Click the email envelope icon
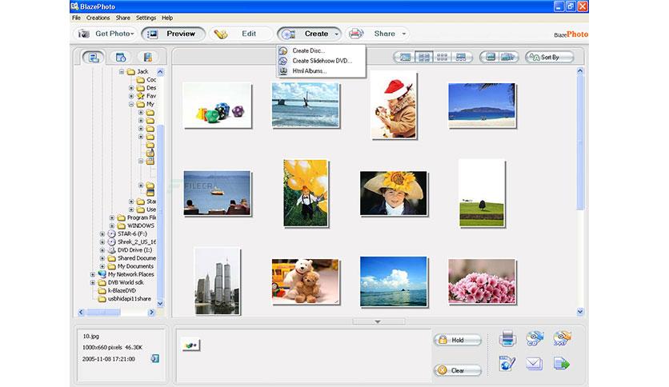This screenshot has height=387, width=669. pyautogui.click(x=535, y=364)
